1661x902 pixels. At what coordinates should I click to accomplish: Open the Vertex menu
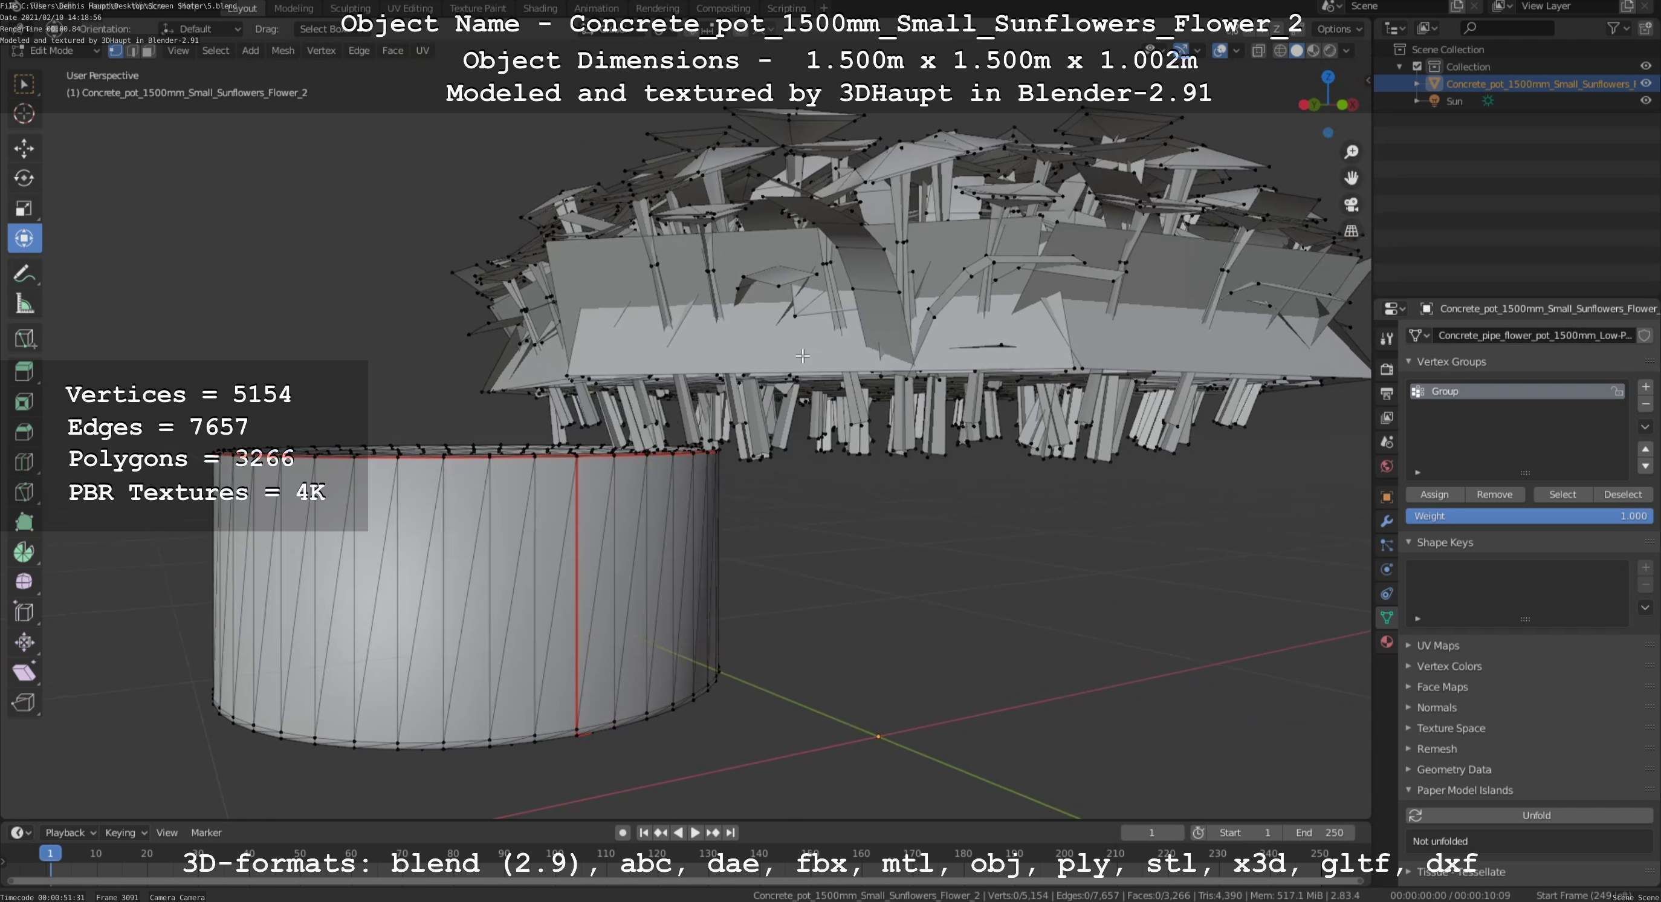[x=321, y=51]
